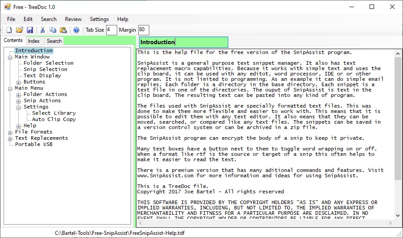Viewport: 403px width, 238px height.
Task: Click the Save floppy disk icon
Action: 30,30
